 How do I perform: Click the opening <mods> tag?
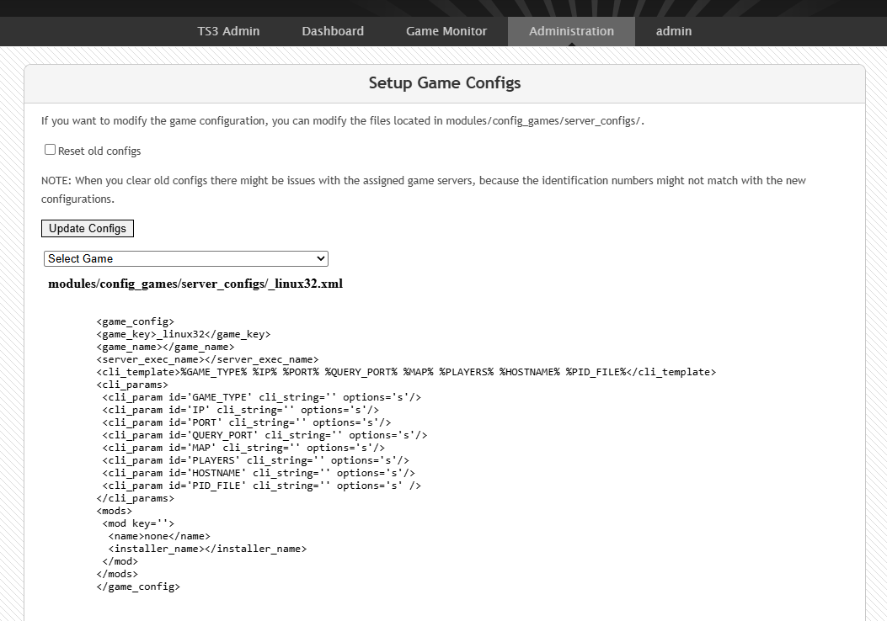pyautogui.click(x=115, y=511)
